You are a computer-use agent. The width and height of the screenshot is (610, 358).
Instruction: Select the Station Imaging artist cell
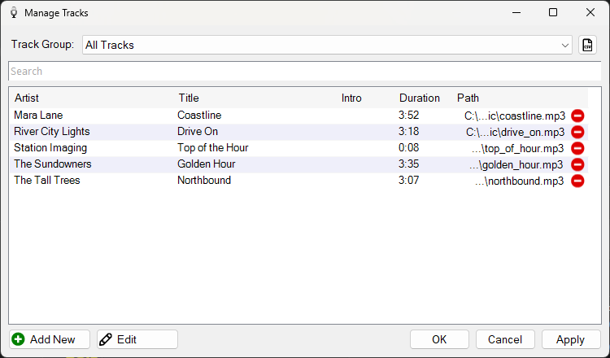[50, 148]
